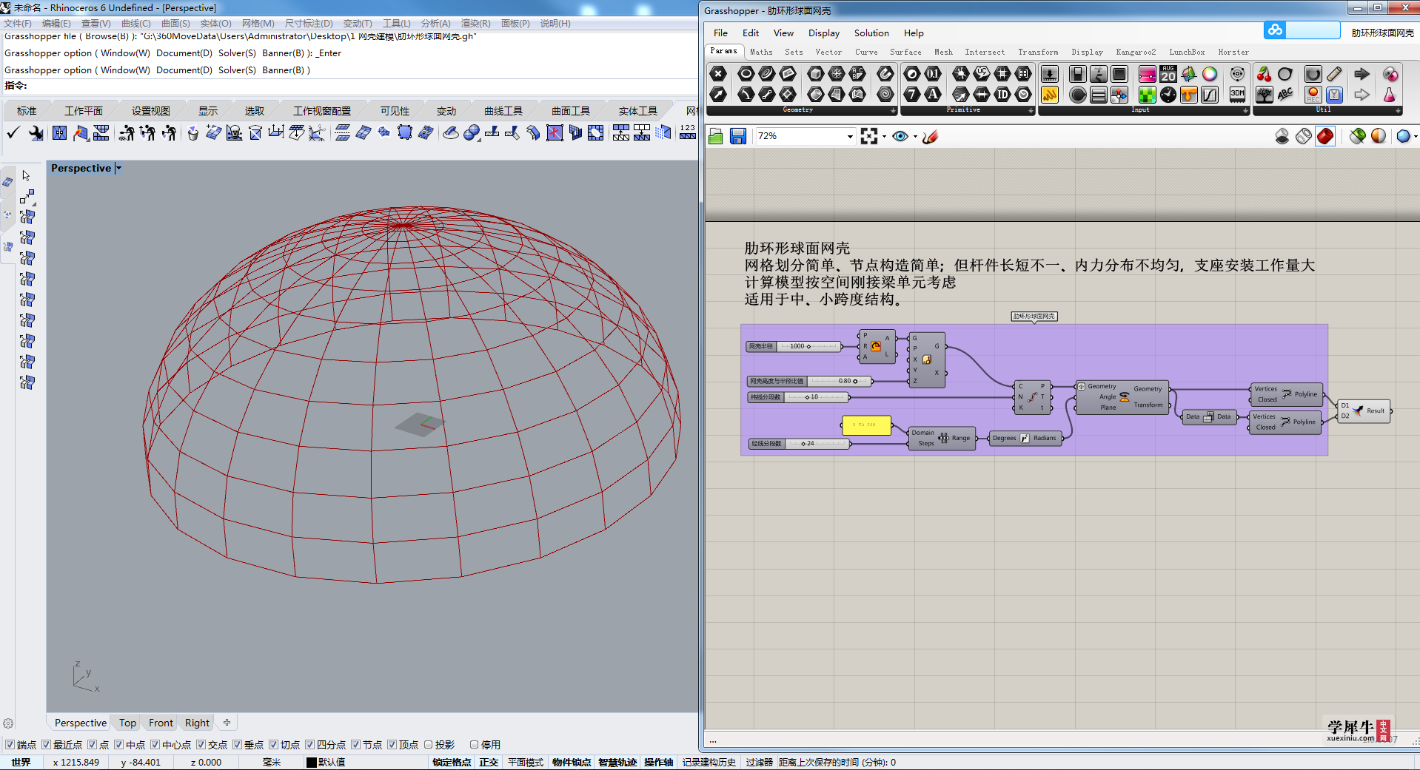Click the pointer arrow tool in Rhino sidebar
This screenshot has width=1420, height=770.
point(26,175)
